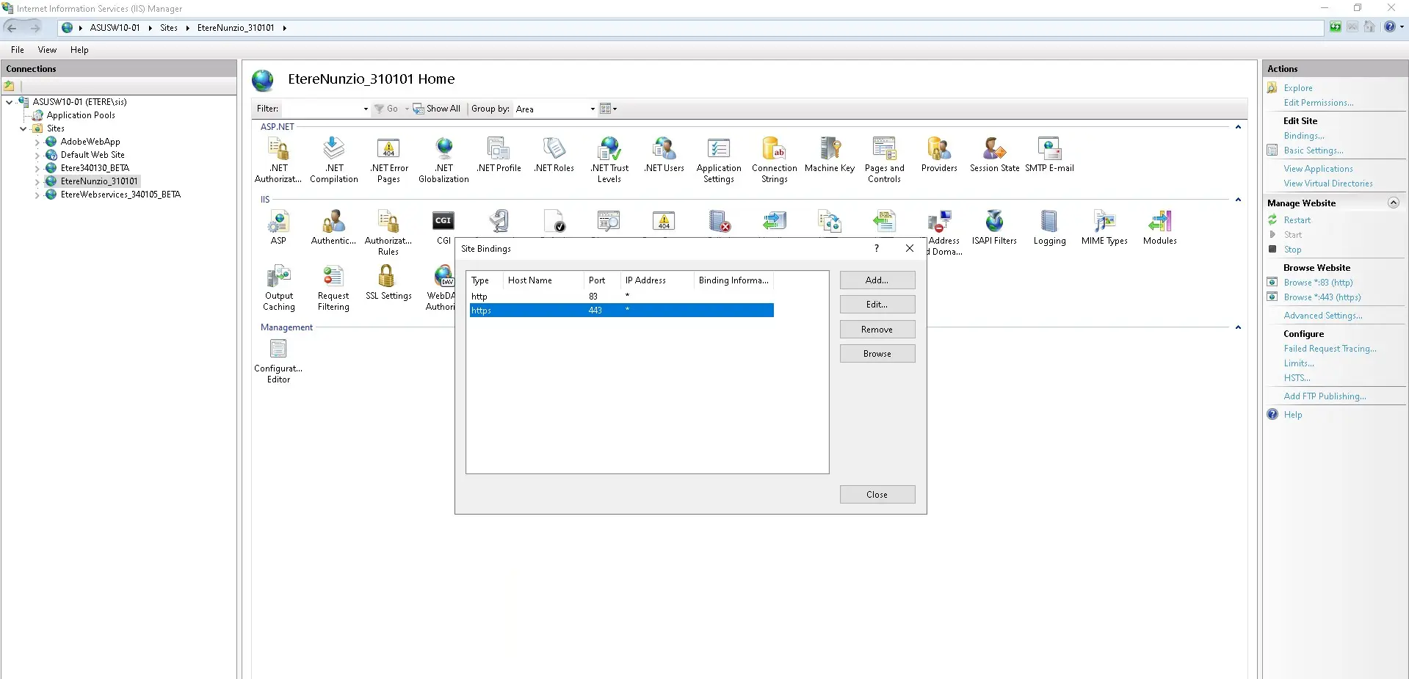Open the Logging feature icon
Image resolution: width=1409 pixels, height=679 pixels.
(x=1049, y=228)
